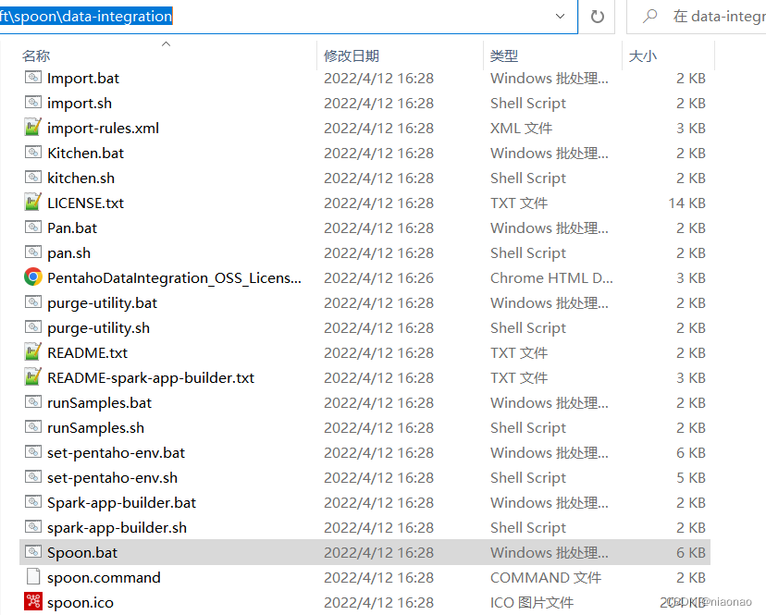Click the Chrome icon of PentahoDataIntegration_OSS_Licens file
Screen dimensions: 766x615
pos(33,277)
